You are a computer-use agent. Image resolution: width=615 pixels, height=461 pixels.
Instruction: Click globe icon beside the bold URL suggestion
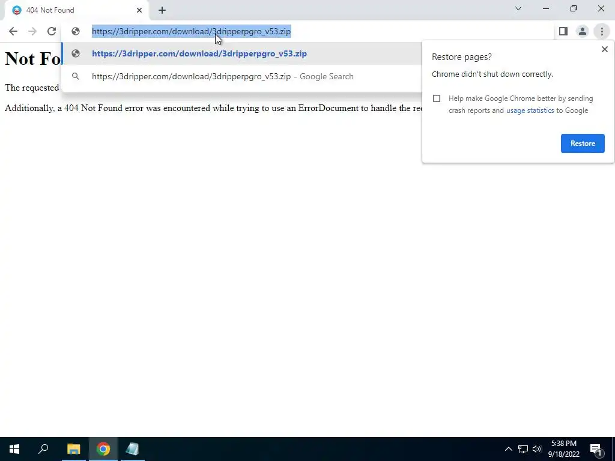coord(76,53)
